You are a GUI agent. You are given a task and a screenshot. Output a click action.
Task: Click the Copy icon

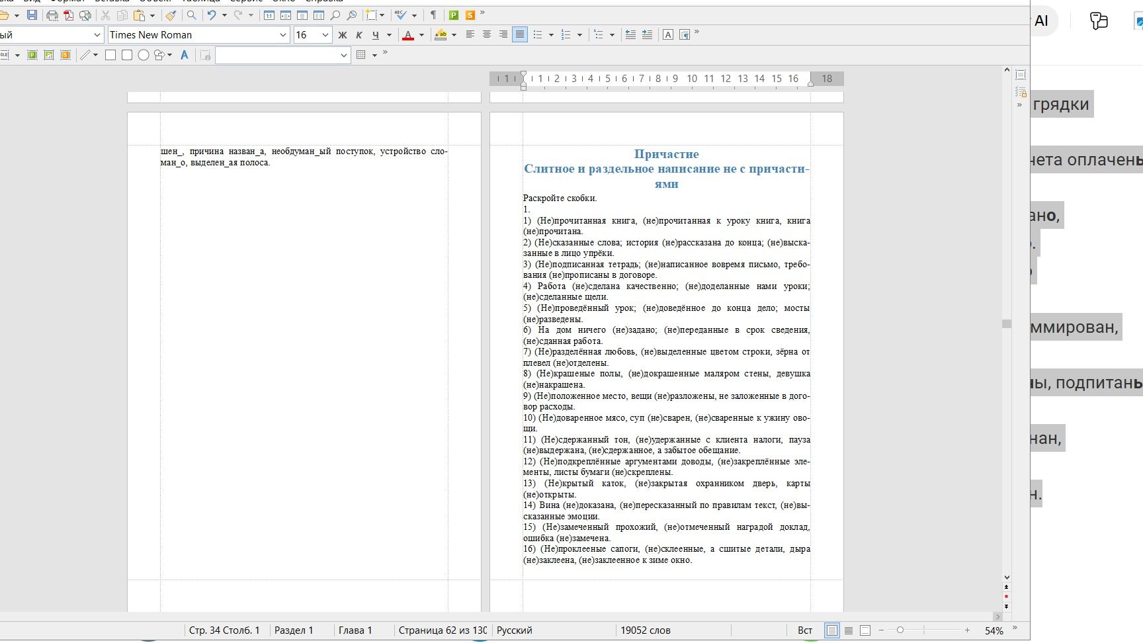[x=122, y=15]
